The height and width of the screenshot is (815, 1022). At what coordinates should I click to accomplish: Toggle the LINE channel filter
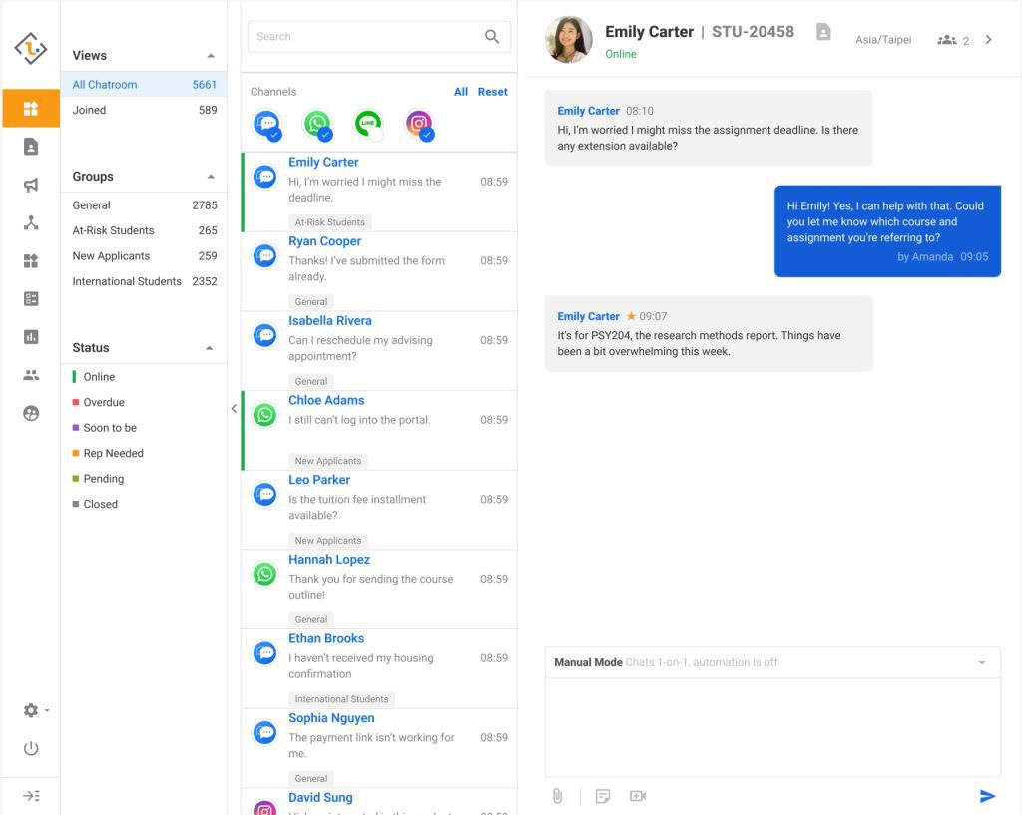368,125
